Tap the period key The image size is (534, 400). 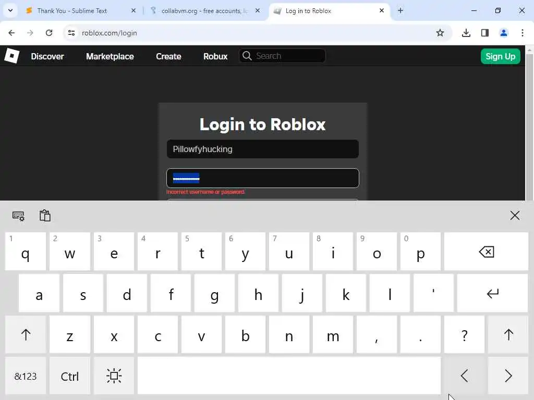(x=421, y=334)
